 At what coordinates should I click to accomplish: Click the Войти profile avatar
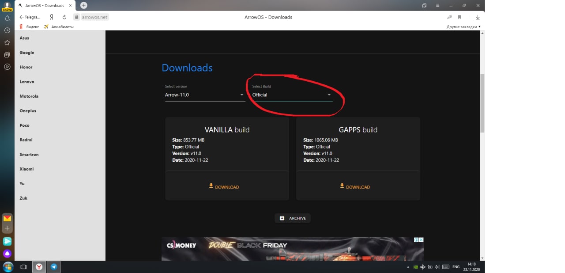7,6
